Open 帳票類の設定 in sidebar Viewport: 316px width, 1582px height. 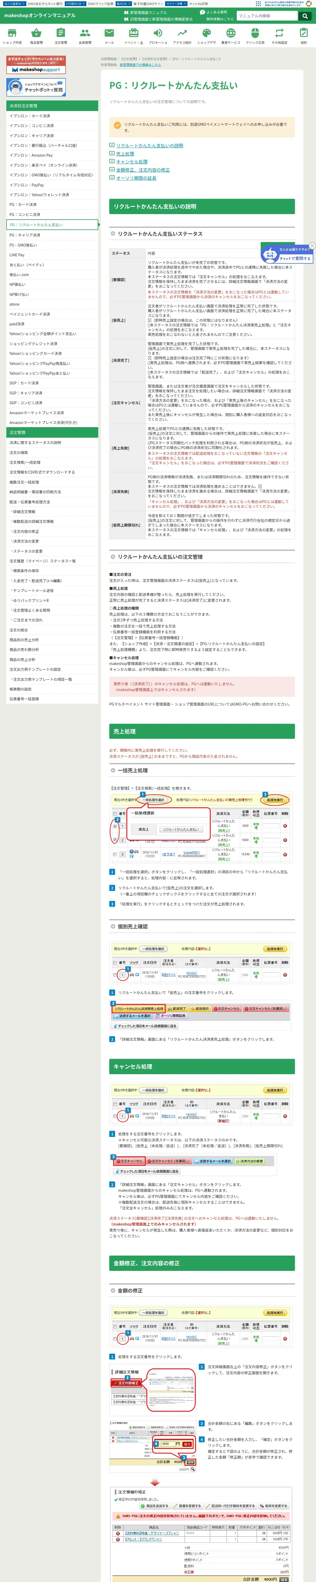pos(52,689)
